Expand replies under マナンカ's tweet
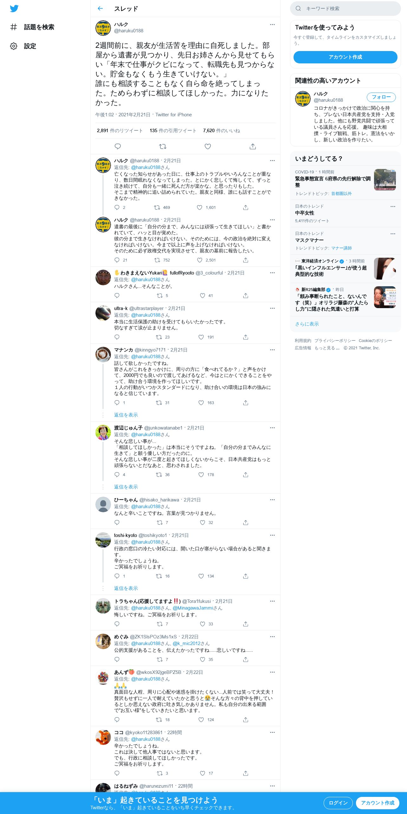 126,415
